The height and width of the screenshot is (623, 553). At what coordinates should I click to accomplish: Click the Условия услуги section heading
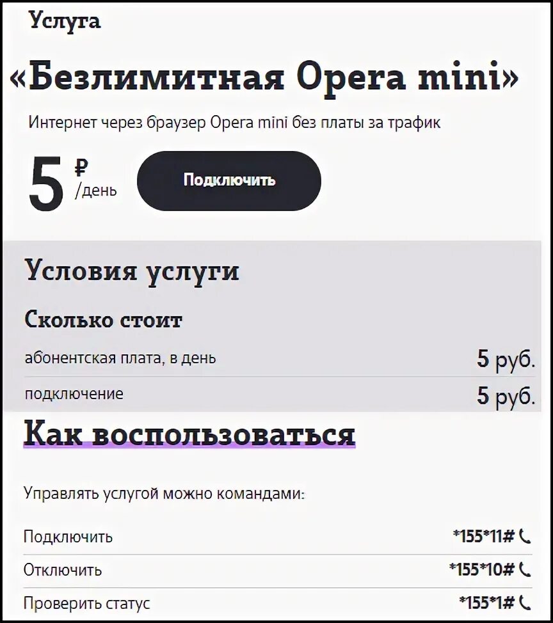coord(132,271)
